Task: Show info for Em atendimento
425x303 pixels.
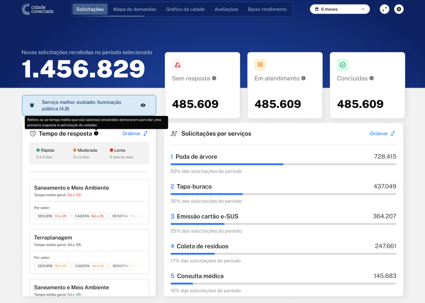Action: pyautogui.click(x=303, y=78)
